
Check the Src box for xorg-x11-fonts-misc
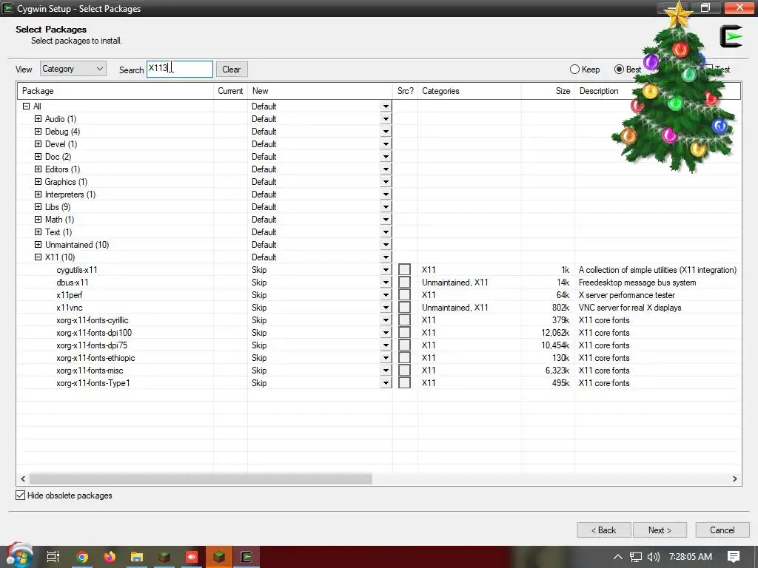405,370
